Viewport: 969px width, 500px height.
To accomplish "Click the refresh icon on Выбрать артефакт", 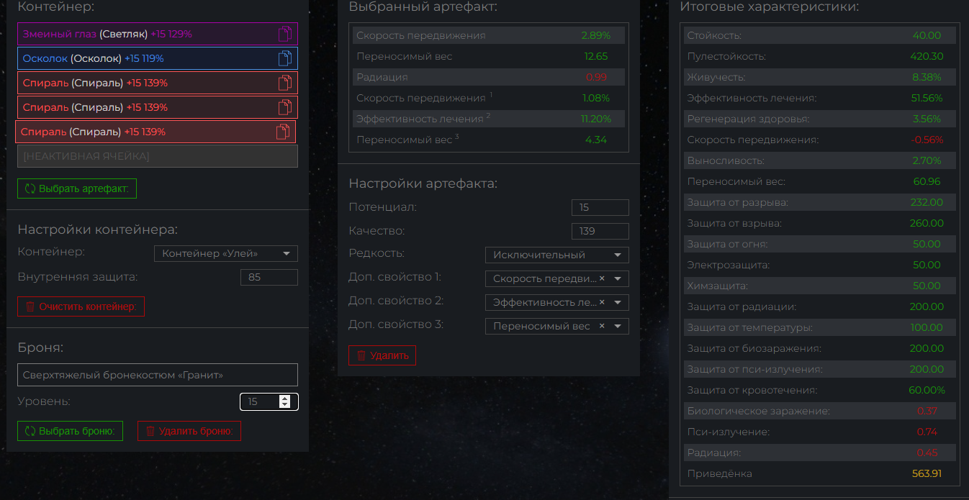I will point(30,188).
